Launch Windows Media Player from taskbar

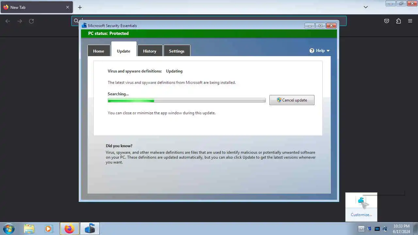(x=49, y=229)
